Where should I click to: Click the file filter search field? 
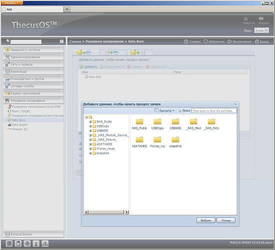coord(214,110)
